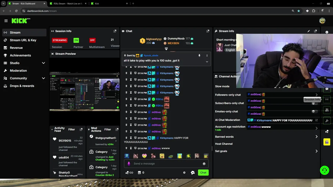Pop out the Activity Feed panel
This screenshot has width=333, height=187.
[81, 129]
